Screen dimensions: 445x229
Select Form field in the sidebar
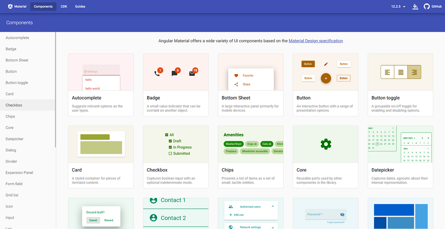(x=28, y=184)
